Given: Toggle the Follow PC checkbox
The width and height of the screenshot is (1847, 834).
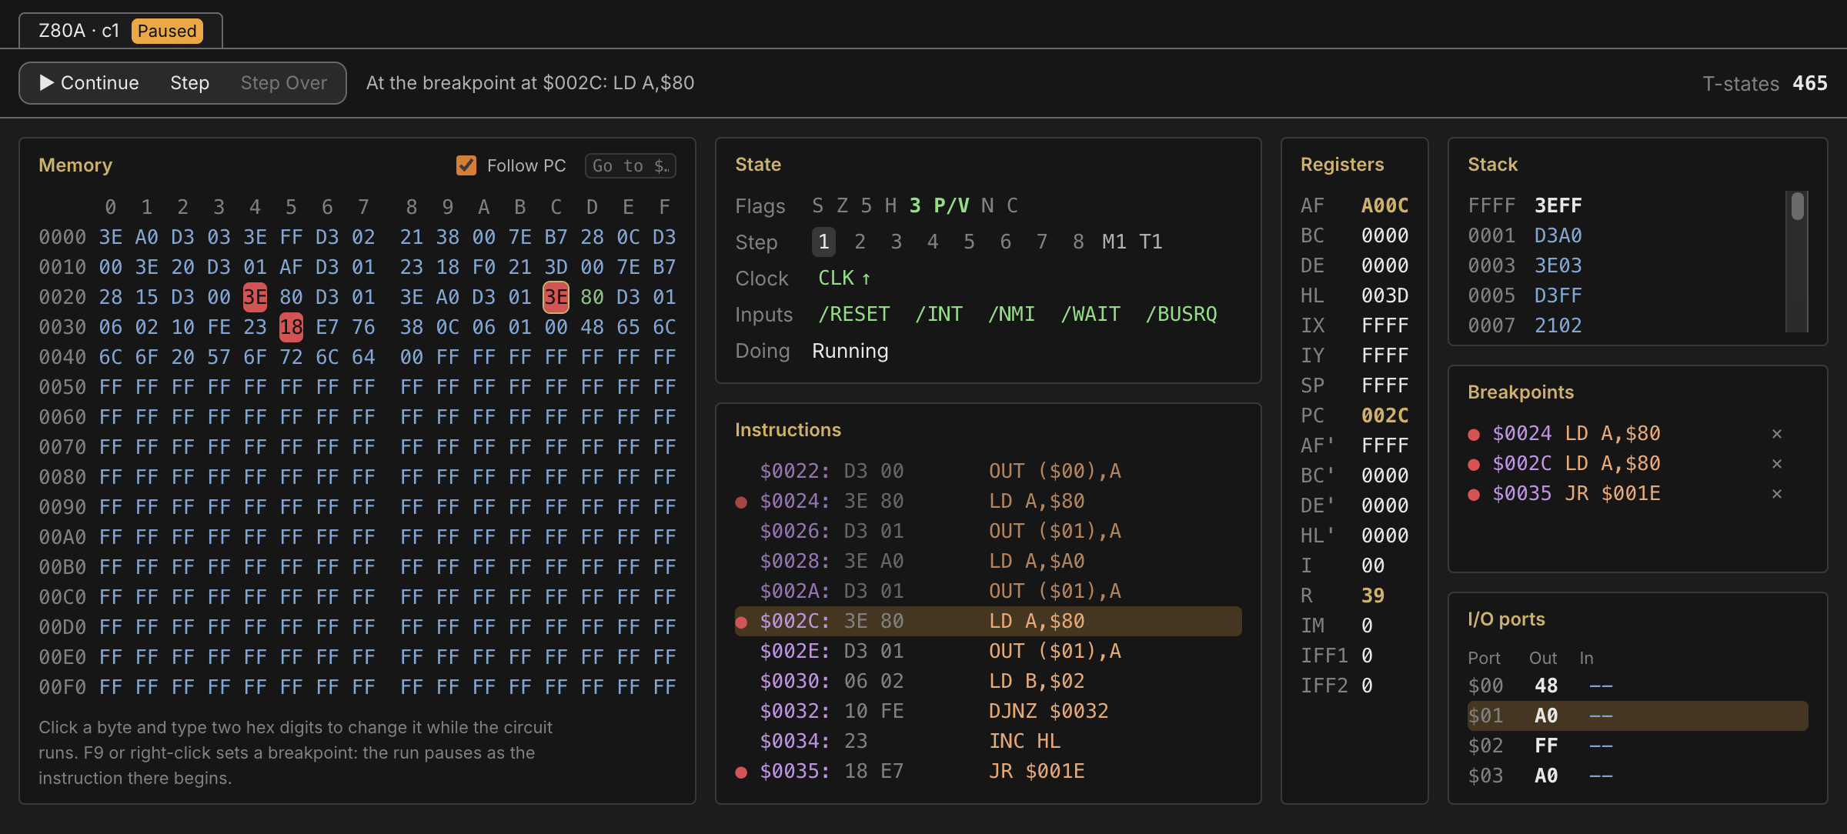Looking at the screenshot, I should point(466,165).
